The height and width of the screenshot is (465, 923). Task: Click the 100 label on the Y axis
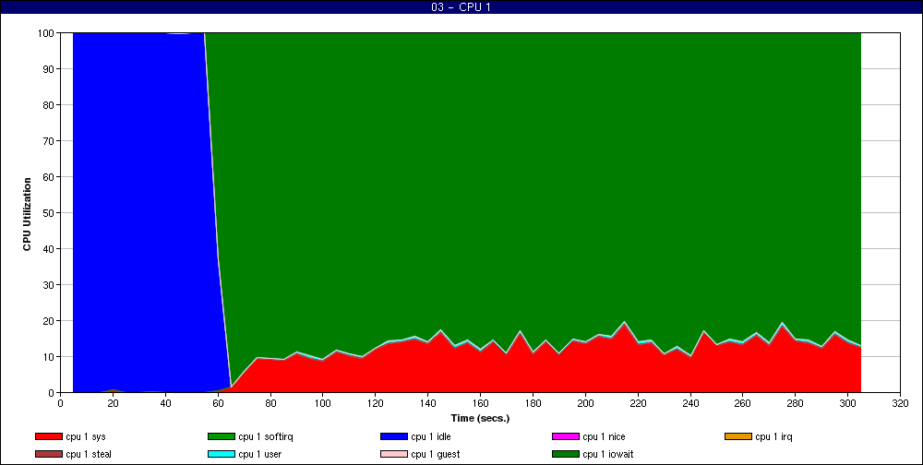[x=48, y=33]
